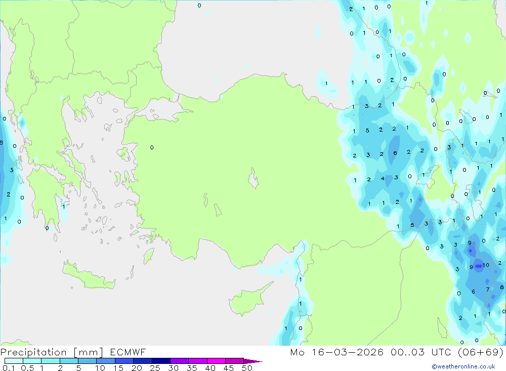Viewport: 506px width, 371px height.
Task: Click the '0.1' legend scale label
Action: click(x=9, y=368)
